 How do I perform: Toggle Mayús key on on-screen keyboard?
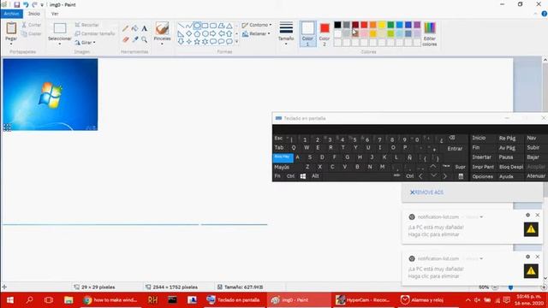coord(282,167)
